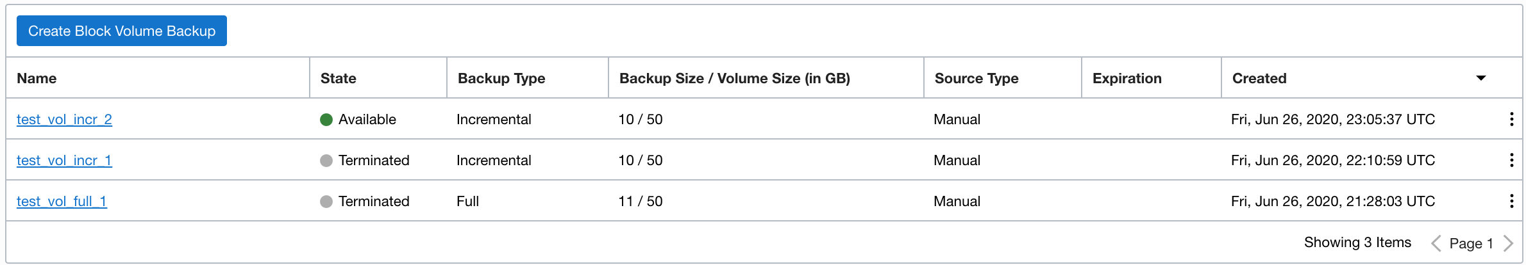Screen dimensions: 1526x265
Task: Open the test_vol_incr_2 backup link
Action: point(64,120)
